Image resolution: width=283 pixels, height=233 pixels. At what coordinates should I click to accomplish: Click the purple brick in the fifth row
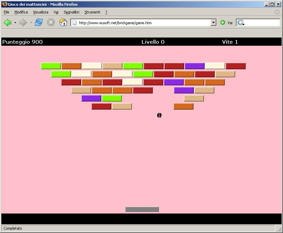[x=91, y=98]
